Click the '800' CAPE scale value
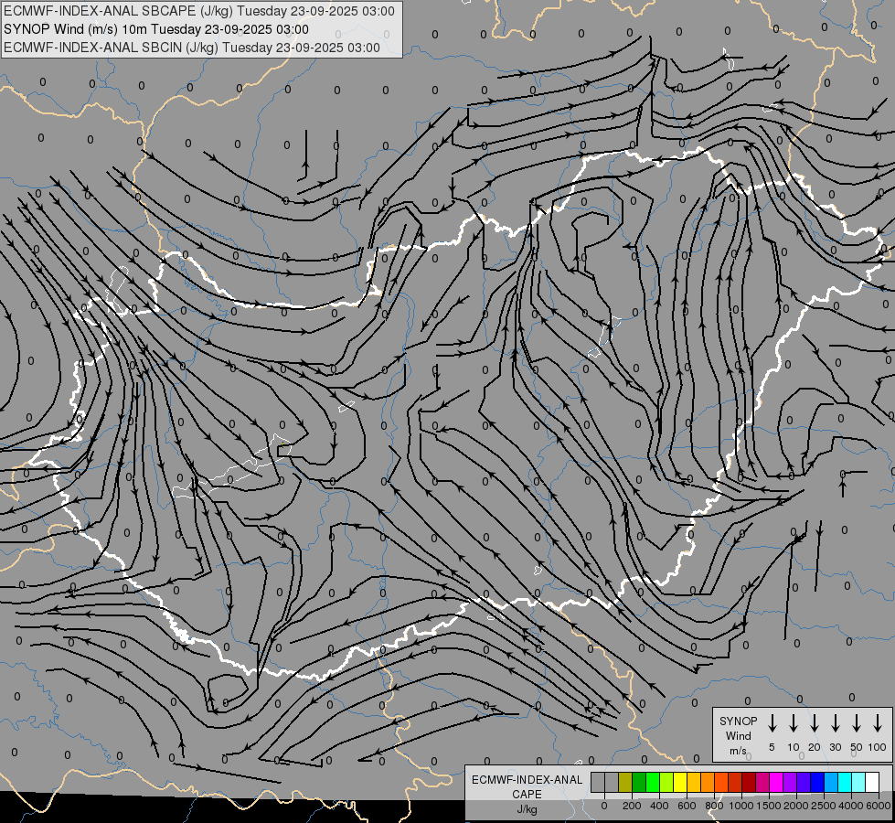895x823 pixels. click(714, 806)
